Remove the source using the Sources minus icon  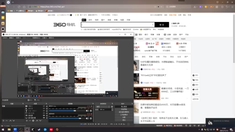click(x=30, y=121)
